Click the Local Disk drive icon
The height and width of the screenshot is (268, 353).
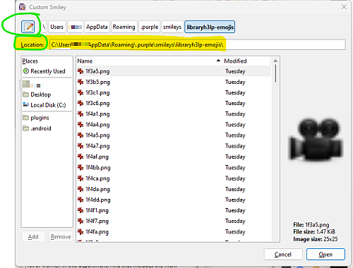coord(25,104)
